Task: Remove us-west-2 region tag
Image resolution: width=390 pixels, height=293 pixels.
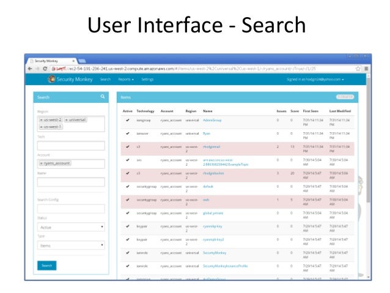Action: tap(42, 120)
